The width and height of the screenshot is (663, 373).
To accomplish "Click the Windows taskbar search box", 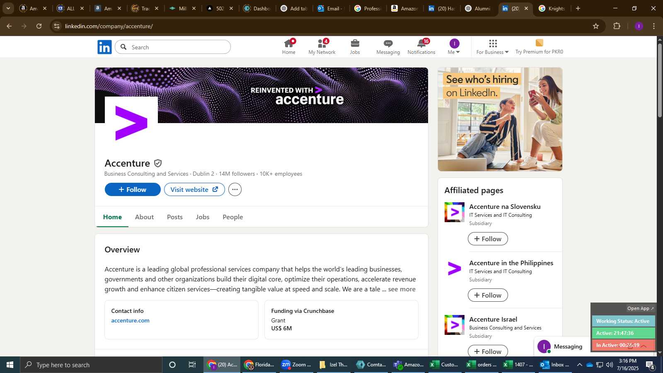I will (91, 365).
